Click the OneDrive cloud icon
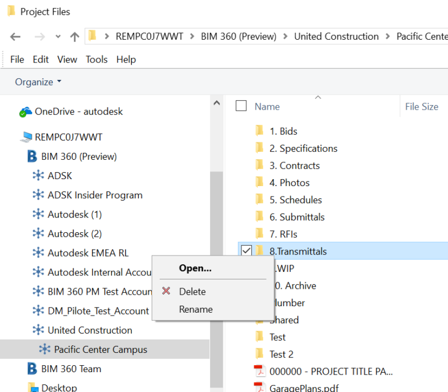The image size is (448, 392). 26,112
